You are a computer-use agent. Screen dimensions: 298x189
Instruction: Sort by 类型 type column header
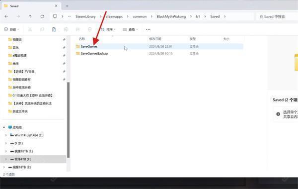193,39
